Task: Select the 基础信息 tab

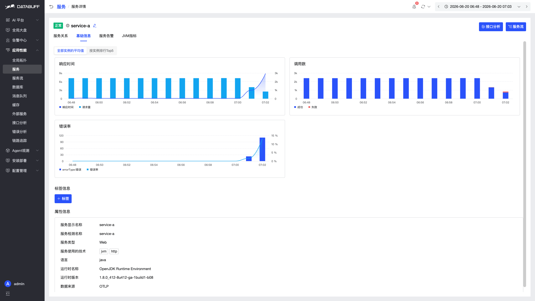Action: click(84, 36)
